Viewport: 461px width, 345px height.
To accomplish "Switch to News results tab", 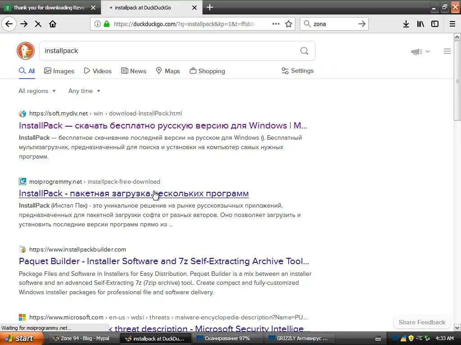I will tap(133, 71).
